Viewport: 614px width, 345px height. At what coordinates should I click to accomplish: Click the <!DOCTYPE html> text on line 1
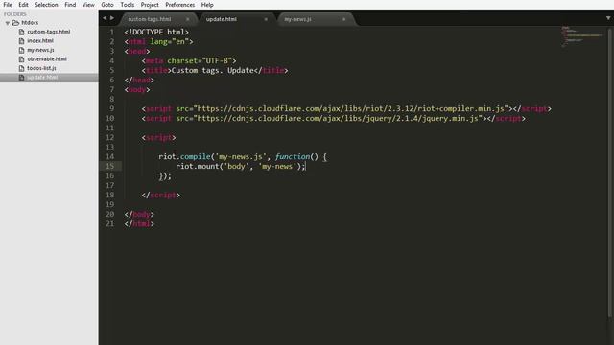(x=156, y=32)
